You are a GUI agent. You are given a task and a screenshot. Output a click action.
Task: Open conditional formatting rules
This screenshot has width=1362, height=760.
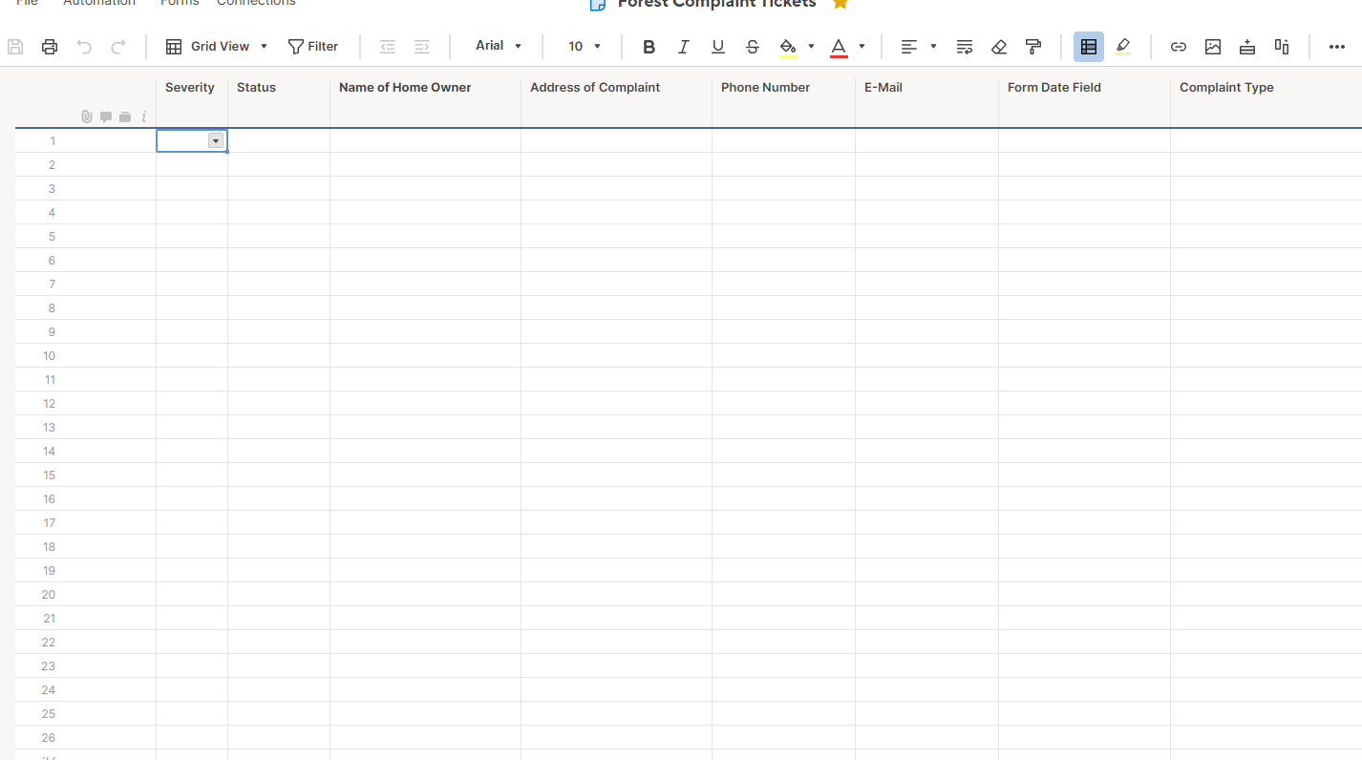[x=1089, y=47]
